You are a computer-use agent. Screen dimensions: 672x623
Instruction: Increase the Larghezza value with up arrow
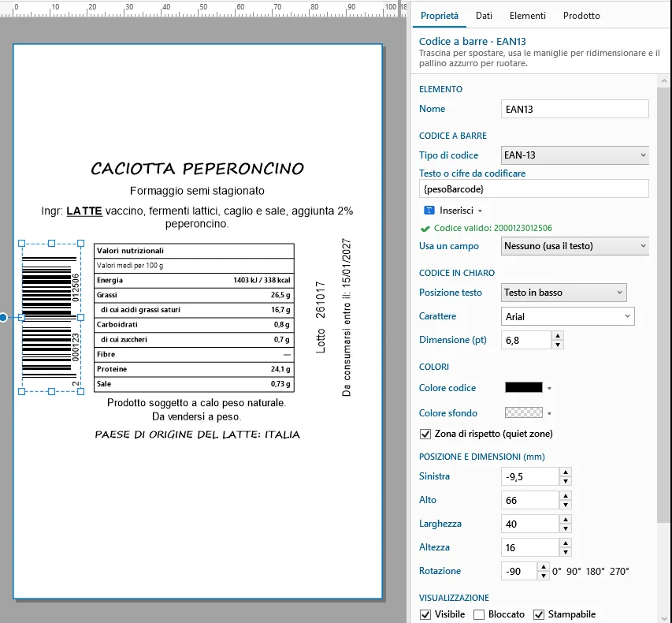pos(566,519)
